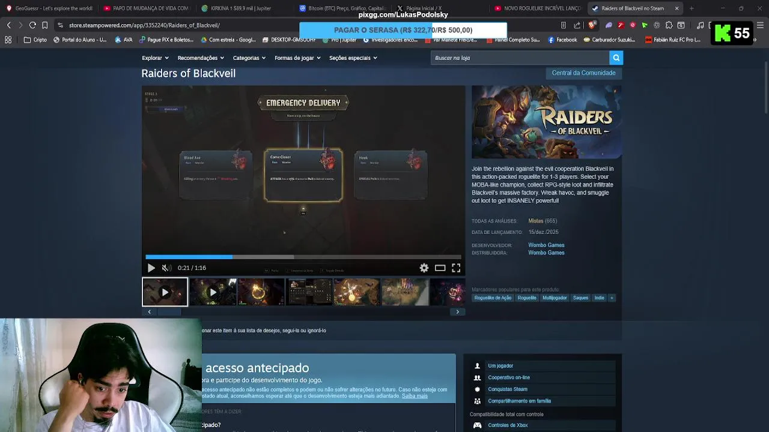Focus the 'Buscar na loja' search field

520,58
